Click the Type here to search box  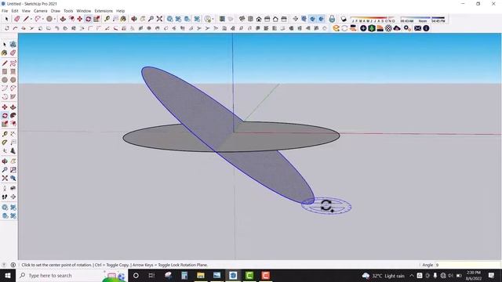pos(71,275)
